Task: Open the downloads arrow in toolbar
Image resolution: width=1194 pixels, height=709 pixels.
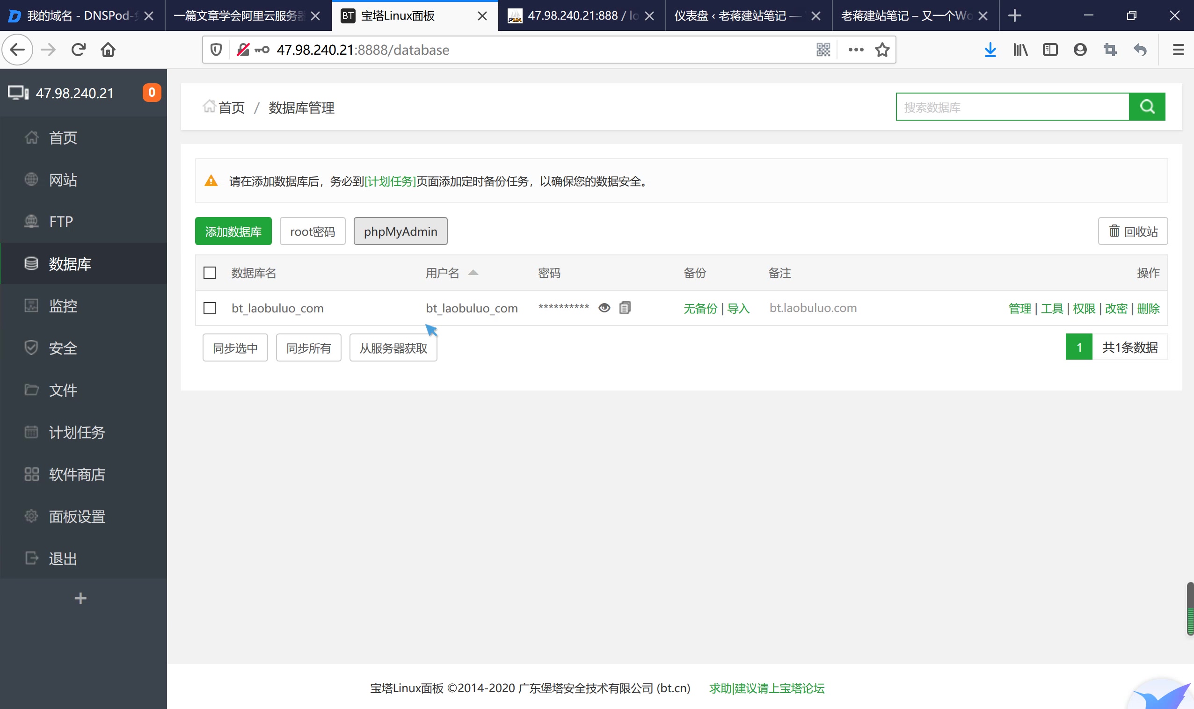Action: (x=990, y=50)
